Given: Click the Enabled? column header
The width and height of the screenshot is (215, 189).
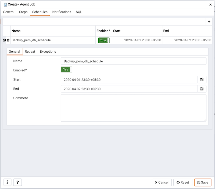Looking at the screenshot, I should coord(104,31).
